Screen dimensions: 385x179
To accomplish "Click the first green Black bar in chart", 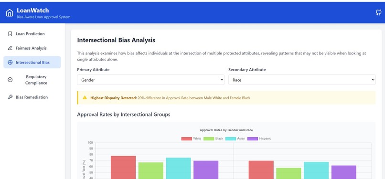I will pyautogui.click(x=151, y=171).
